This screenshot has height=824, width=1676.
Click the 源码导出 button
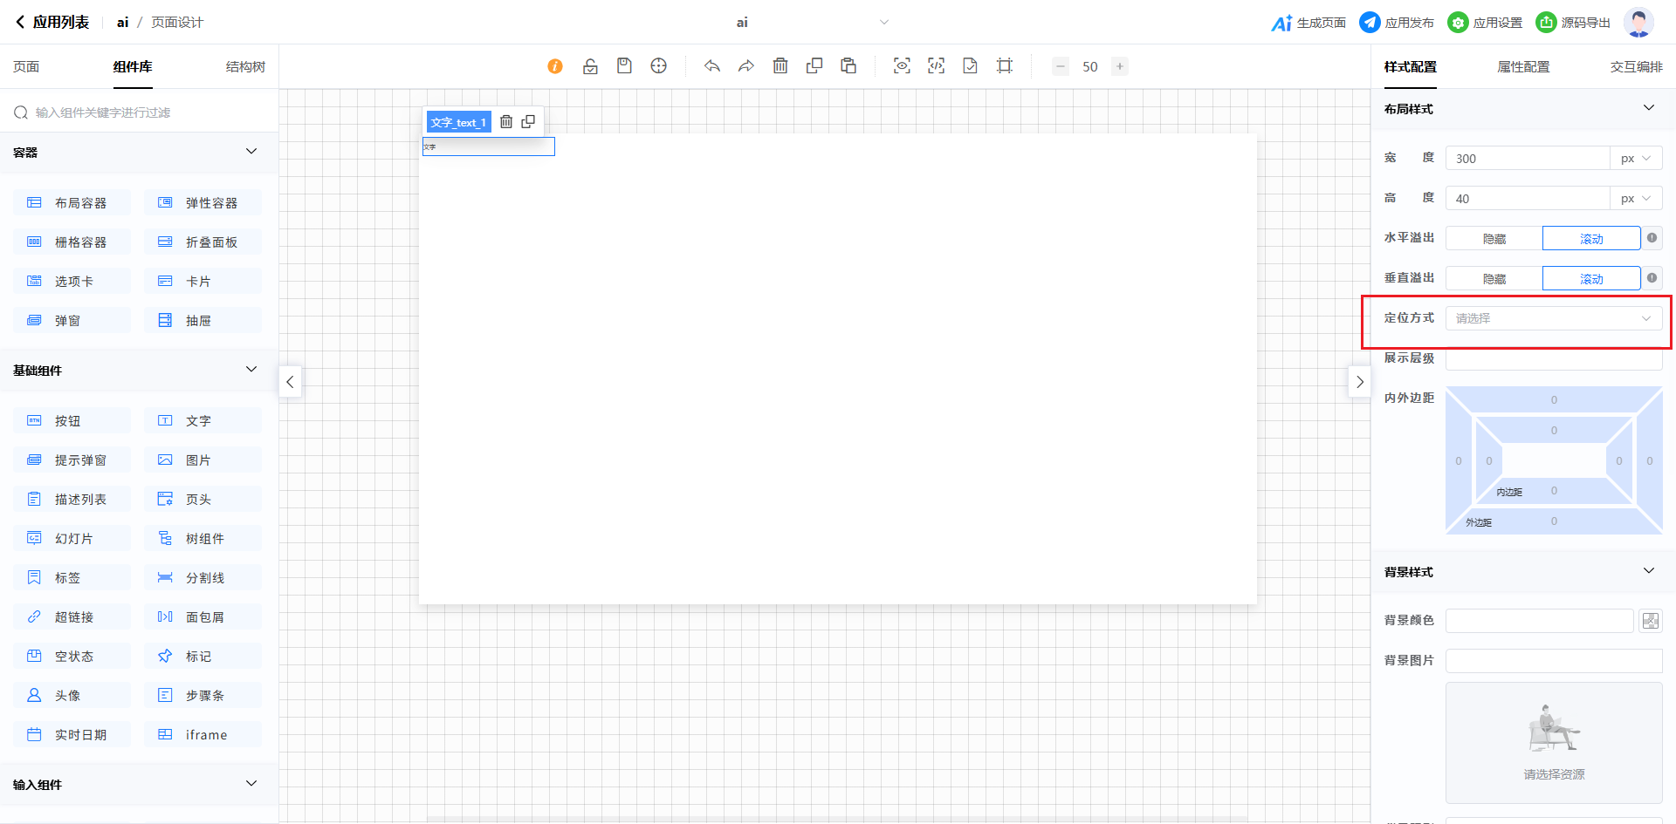coord(1573,23)
